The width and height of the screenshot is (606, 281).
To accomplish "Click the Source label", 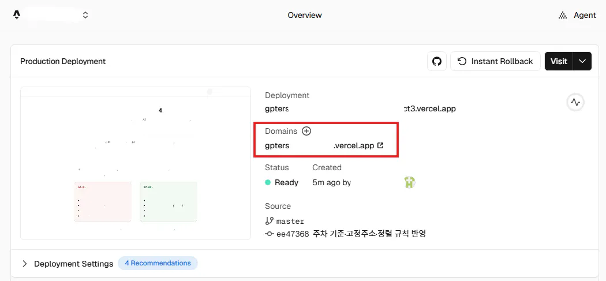I will pyautogui.click(x=278, y=206).
